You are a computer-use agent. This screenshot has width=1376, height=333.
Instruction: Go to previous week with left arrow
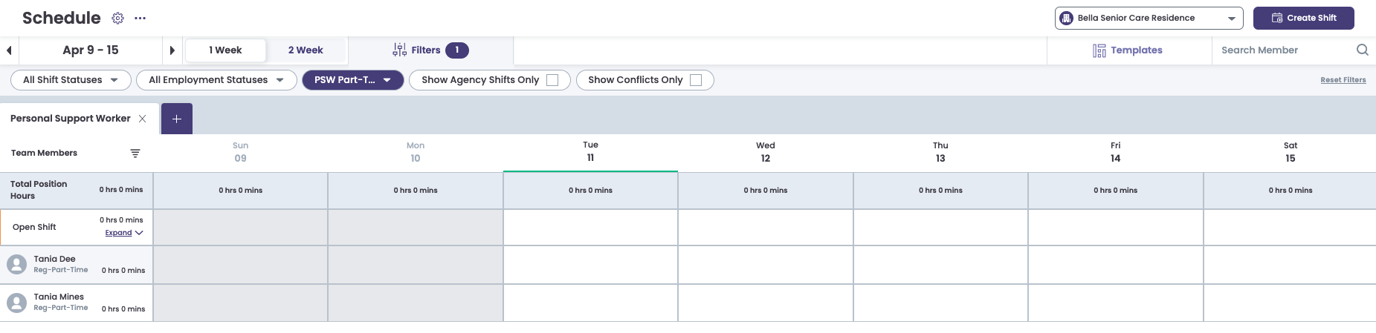point(9,50)
